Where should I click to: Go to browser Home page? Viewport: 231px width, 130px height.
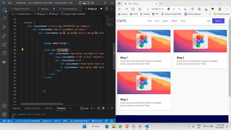pyautogui.click(x=140, y=9)
